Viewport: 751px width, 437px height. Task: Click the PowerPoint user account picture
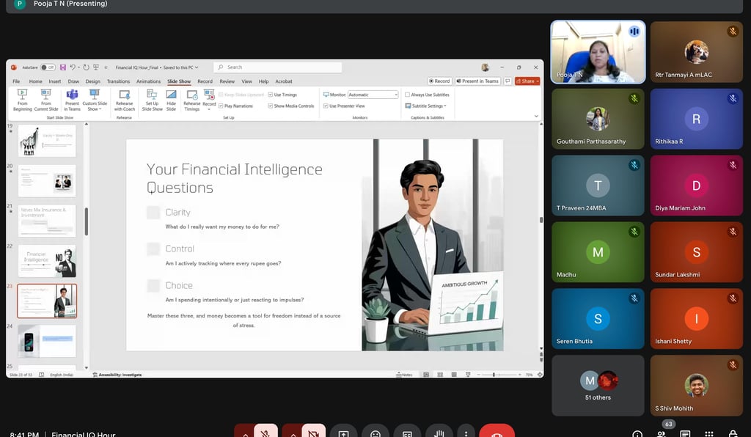(x=486, y=67)
